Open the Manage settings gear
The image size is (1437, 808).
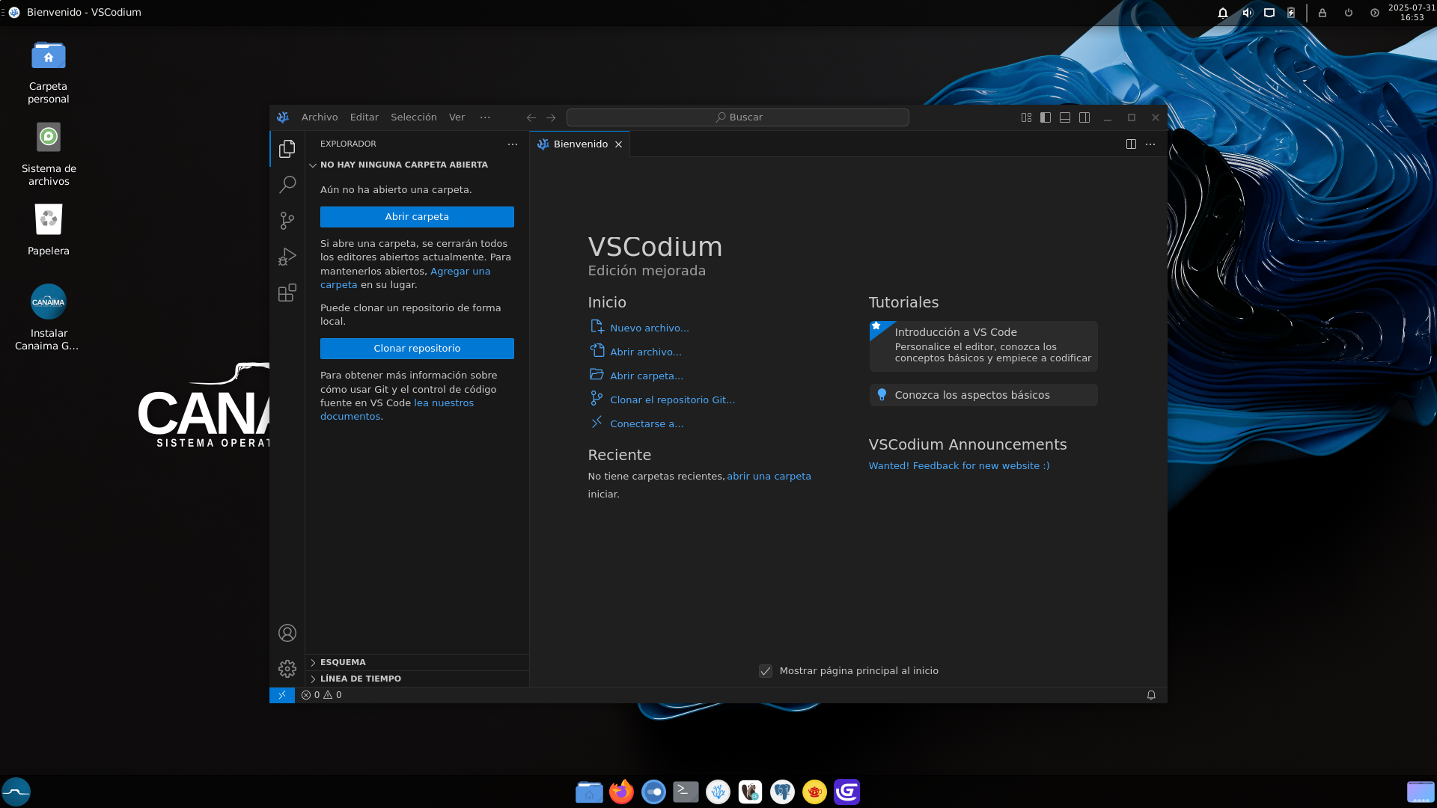point(287,668)
